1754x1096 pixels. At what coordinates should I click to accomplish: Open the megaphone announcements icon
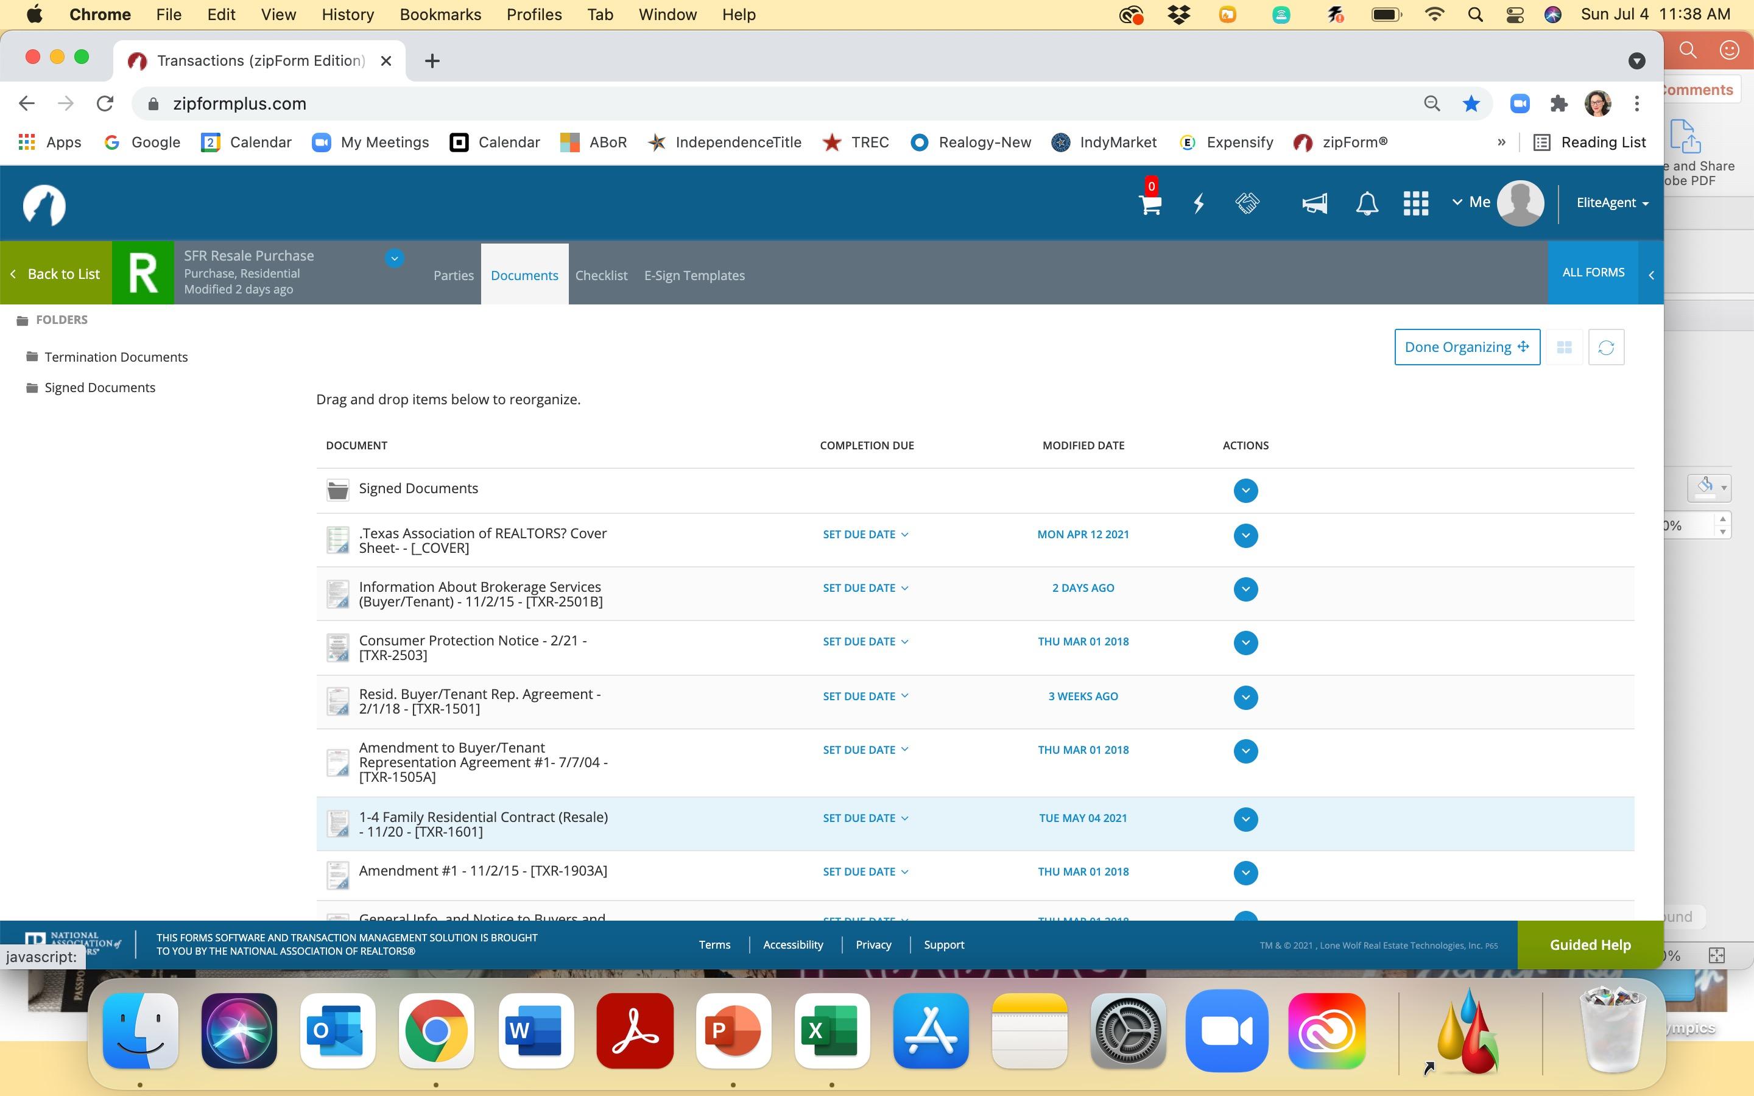(x=1314, y=203)
